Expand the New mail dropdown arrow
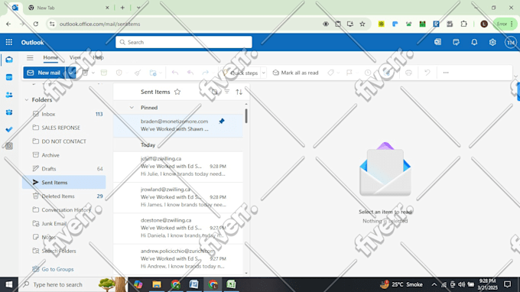 (70, 73)
